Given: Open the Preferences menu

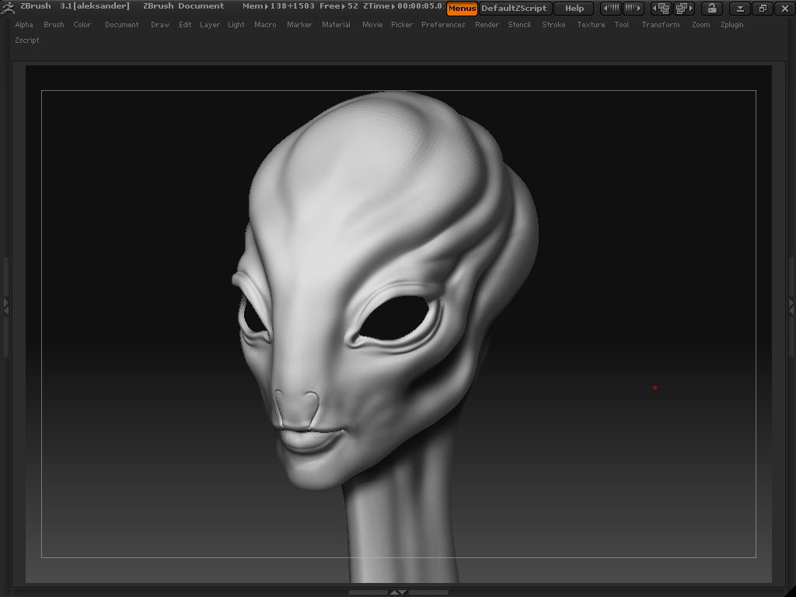Looking at the screenshot, I should (x=443, y=24).
